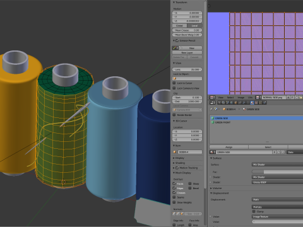Open the View menu in image editor
Image resolution: width=303 pixels, height=227 pixels.
pos(221,98)
